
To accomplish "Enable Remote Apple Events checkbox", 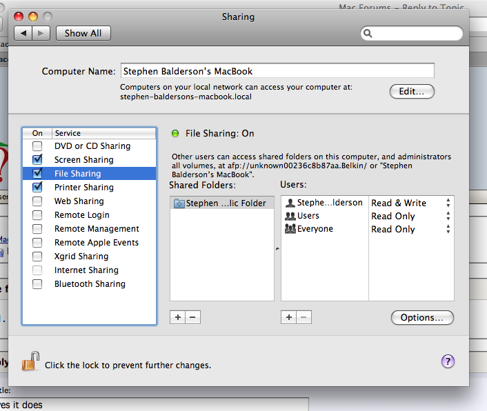I will [x=37, y=243].
